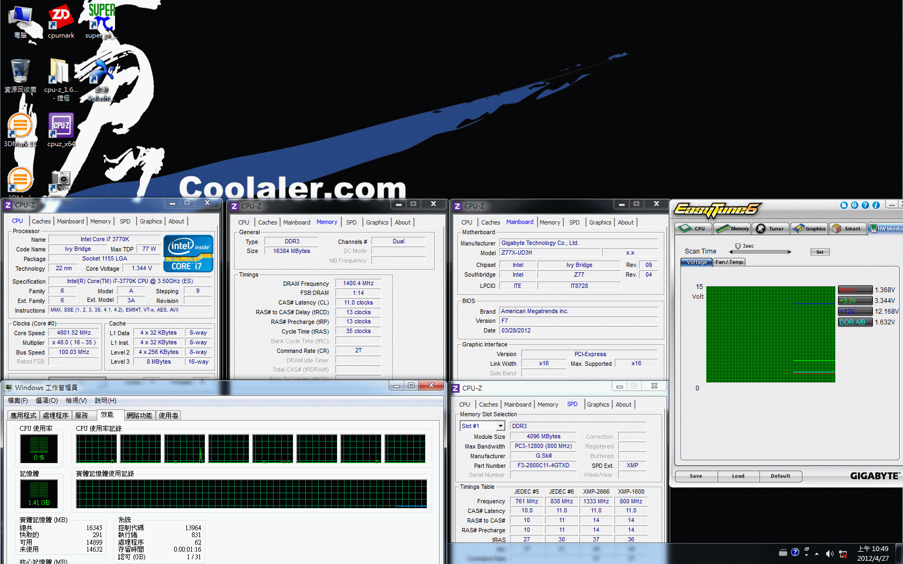Switch to Task Manager 應用程式 tab

24,416
